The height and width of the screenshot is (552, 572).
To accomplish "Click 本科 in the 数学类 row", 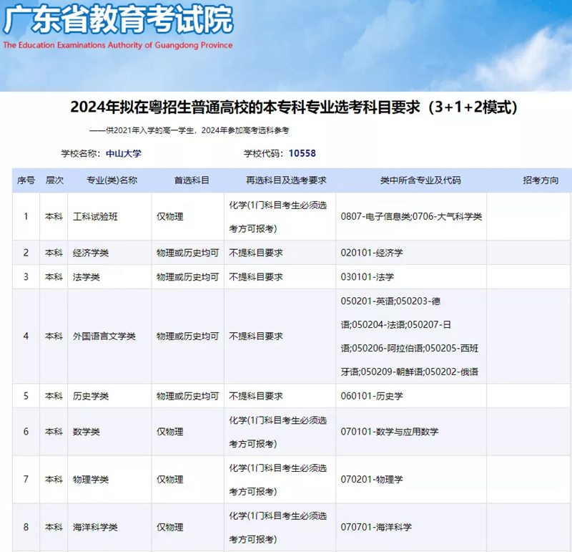I will 54,432.
